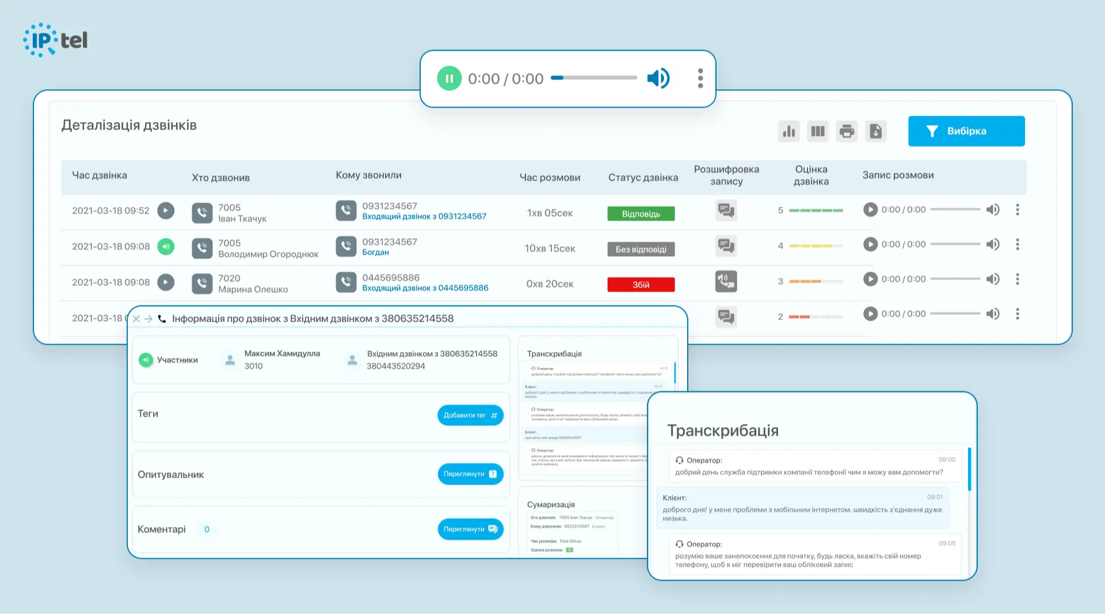Click the rating 5 green score bar

click(x=816, y=211)
